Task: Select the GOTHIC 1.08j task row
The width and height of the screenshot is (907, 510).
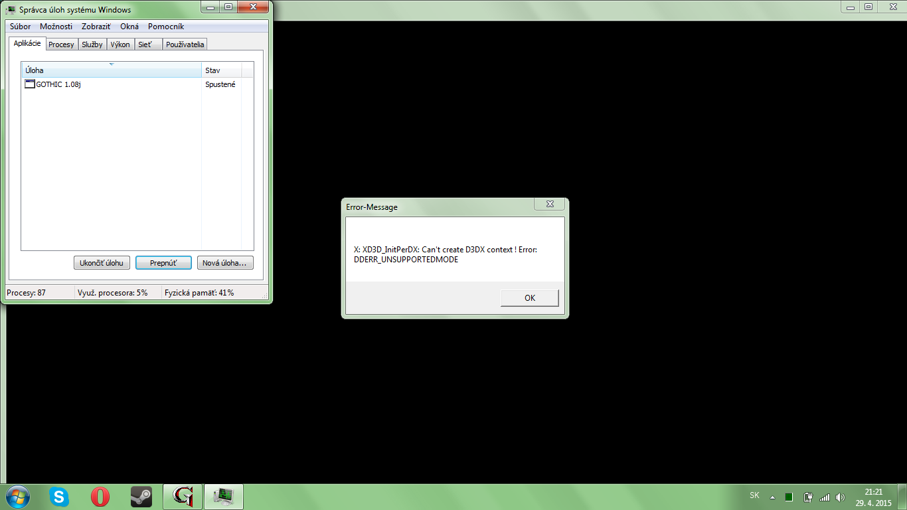Action: point(58,84)
